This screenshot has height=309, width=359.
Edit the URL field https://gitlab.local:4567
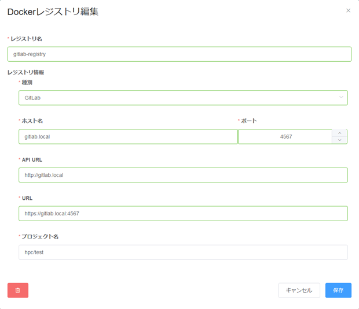tap(183, 214)
